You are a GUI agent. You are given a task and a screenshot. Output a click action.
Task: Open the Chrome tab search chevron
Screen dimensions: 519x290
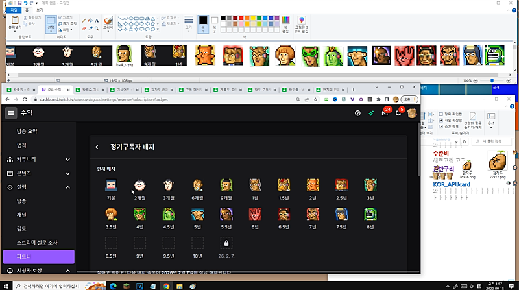377,87
